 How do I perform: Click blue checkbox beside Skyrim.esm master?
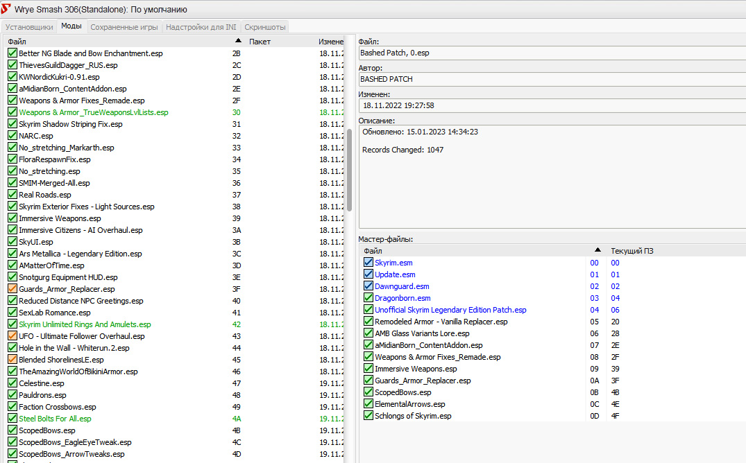point(368,262)
